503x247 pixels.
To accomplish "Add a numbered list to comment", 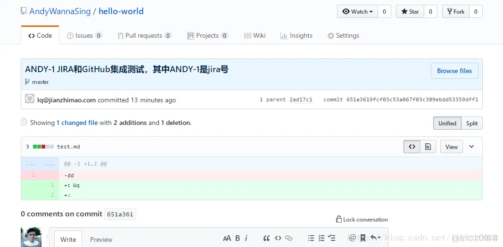I will click(322, 238).
